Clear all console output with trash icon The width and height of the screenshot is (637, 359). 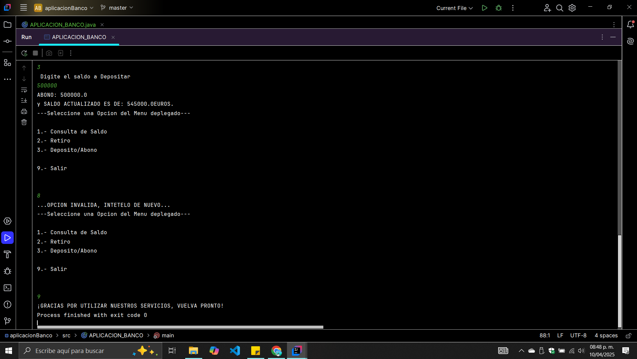[x=24, y=122]
